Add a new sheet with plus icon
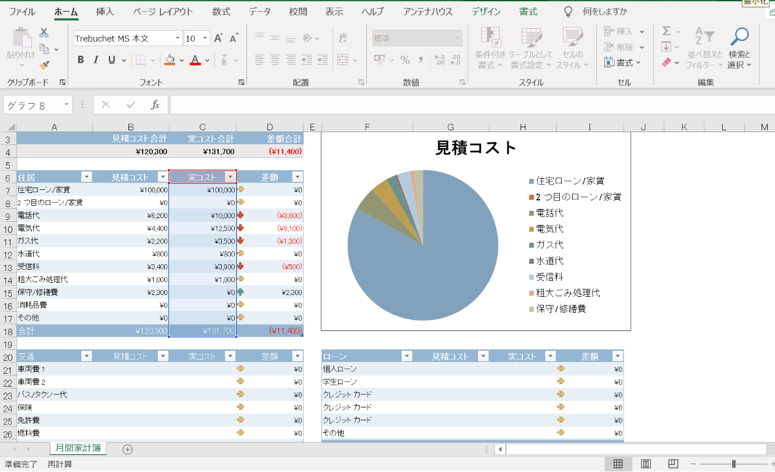The width and height of the screenshot is (775, 472). [127, 449]
